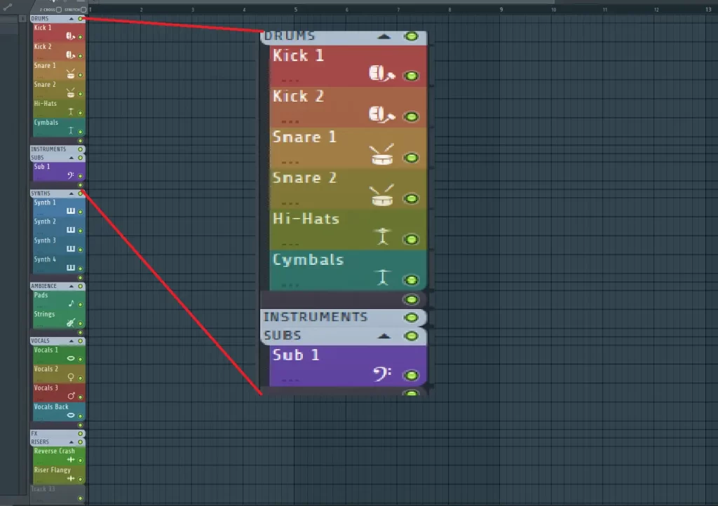Collapse the SUBS group arrow in the left track column
Viewport: 718px width, 506px height.
pyautogui.click(x=71, y=158)
